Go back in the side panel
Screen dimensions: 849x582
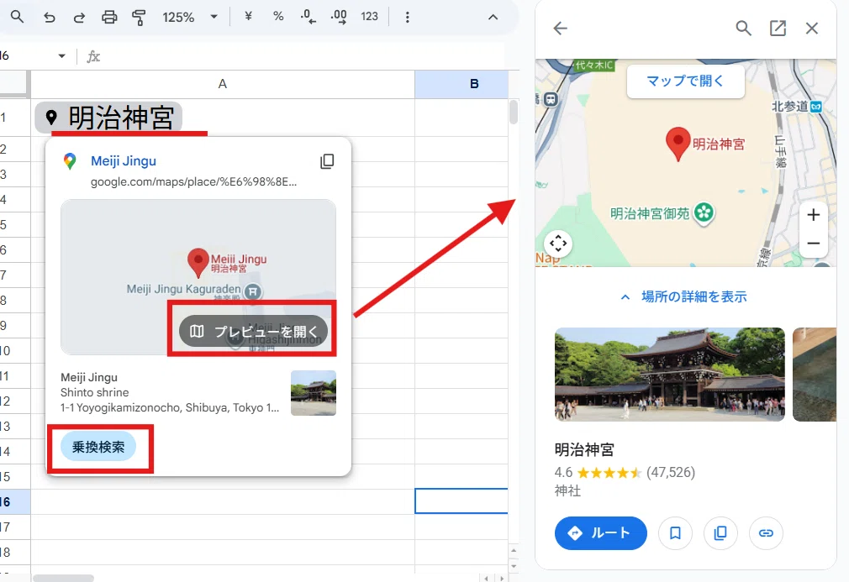[x=560, y=28]
